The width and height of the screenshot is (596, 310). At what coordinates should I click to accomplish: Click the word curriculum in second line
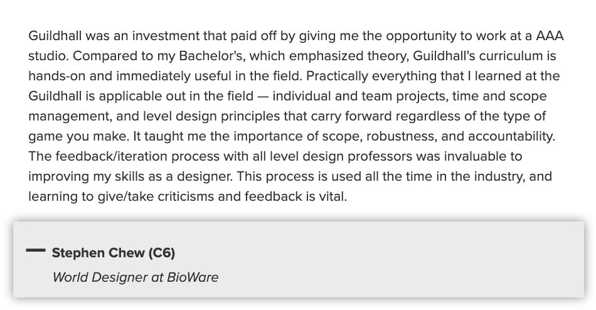tap(511, 56)
